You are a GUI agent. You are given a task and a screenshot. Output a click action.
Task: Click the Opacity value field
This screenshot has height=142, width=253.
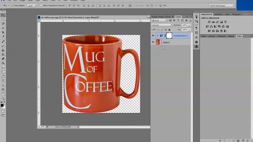coord(185,25)
